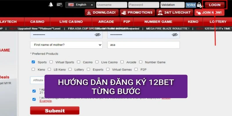Toggle first password visibility eye icon
Screen dimensions: 232x116
click(x=98, y=35)
